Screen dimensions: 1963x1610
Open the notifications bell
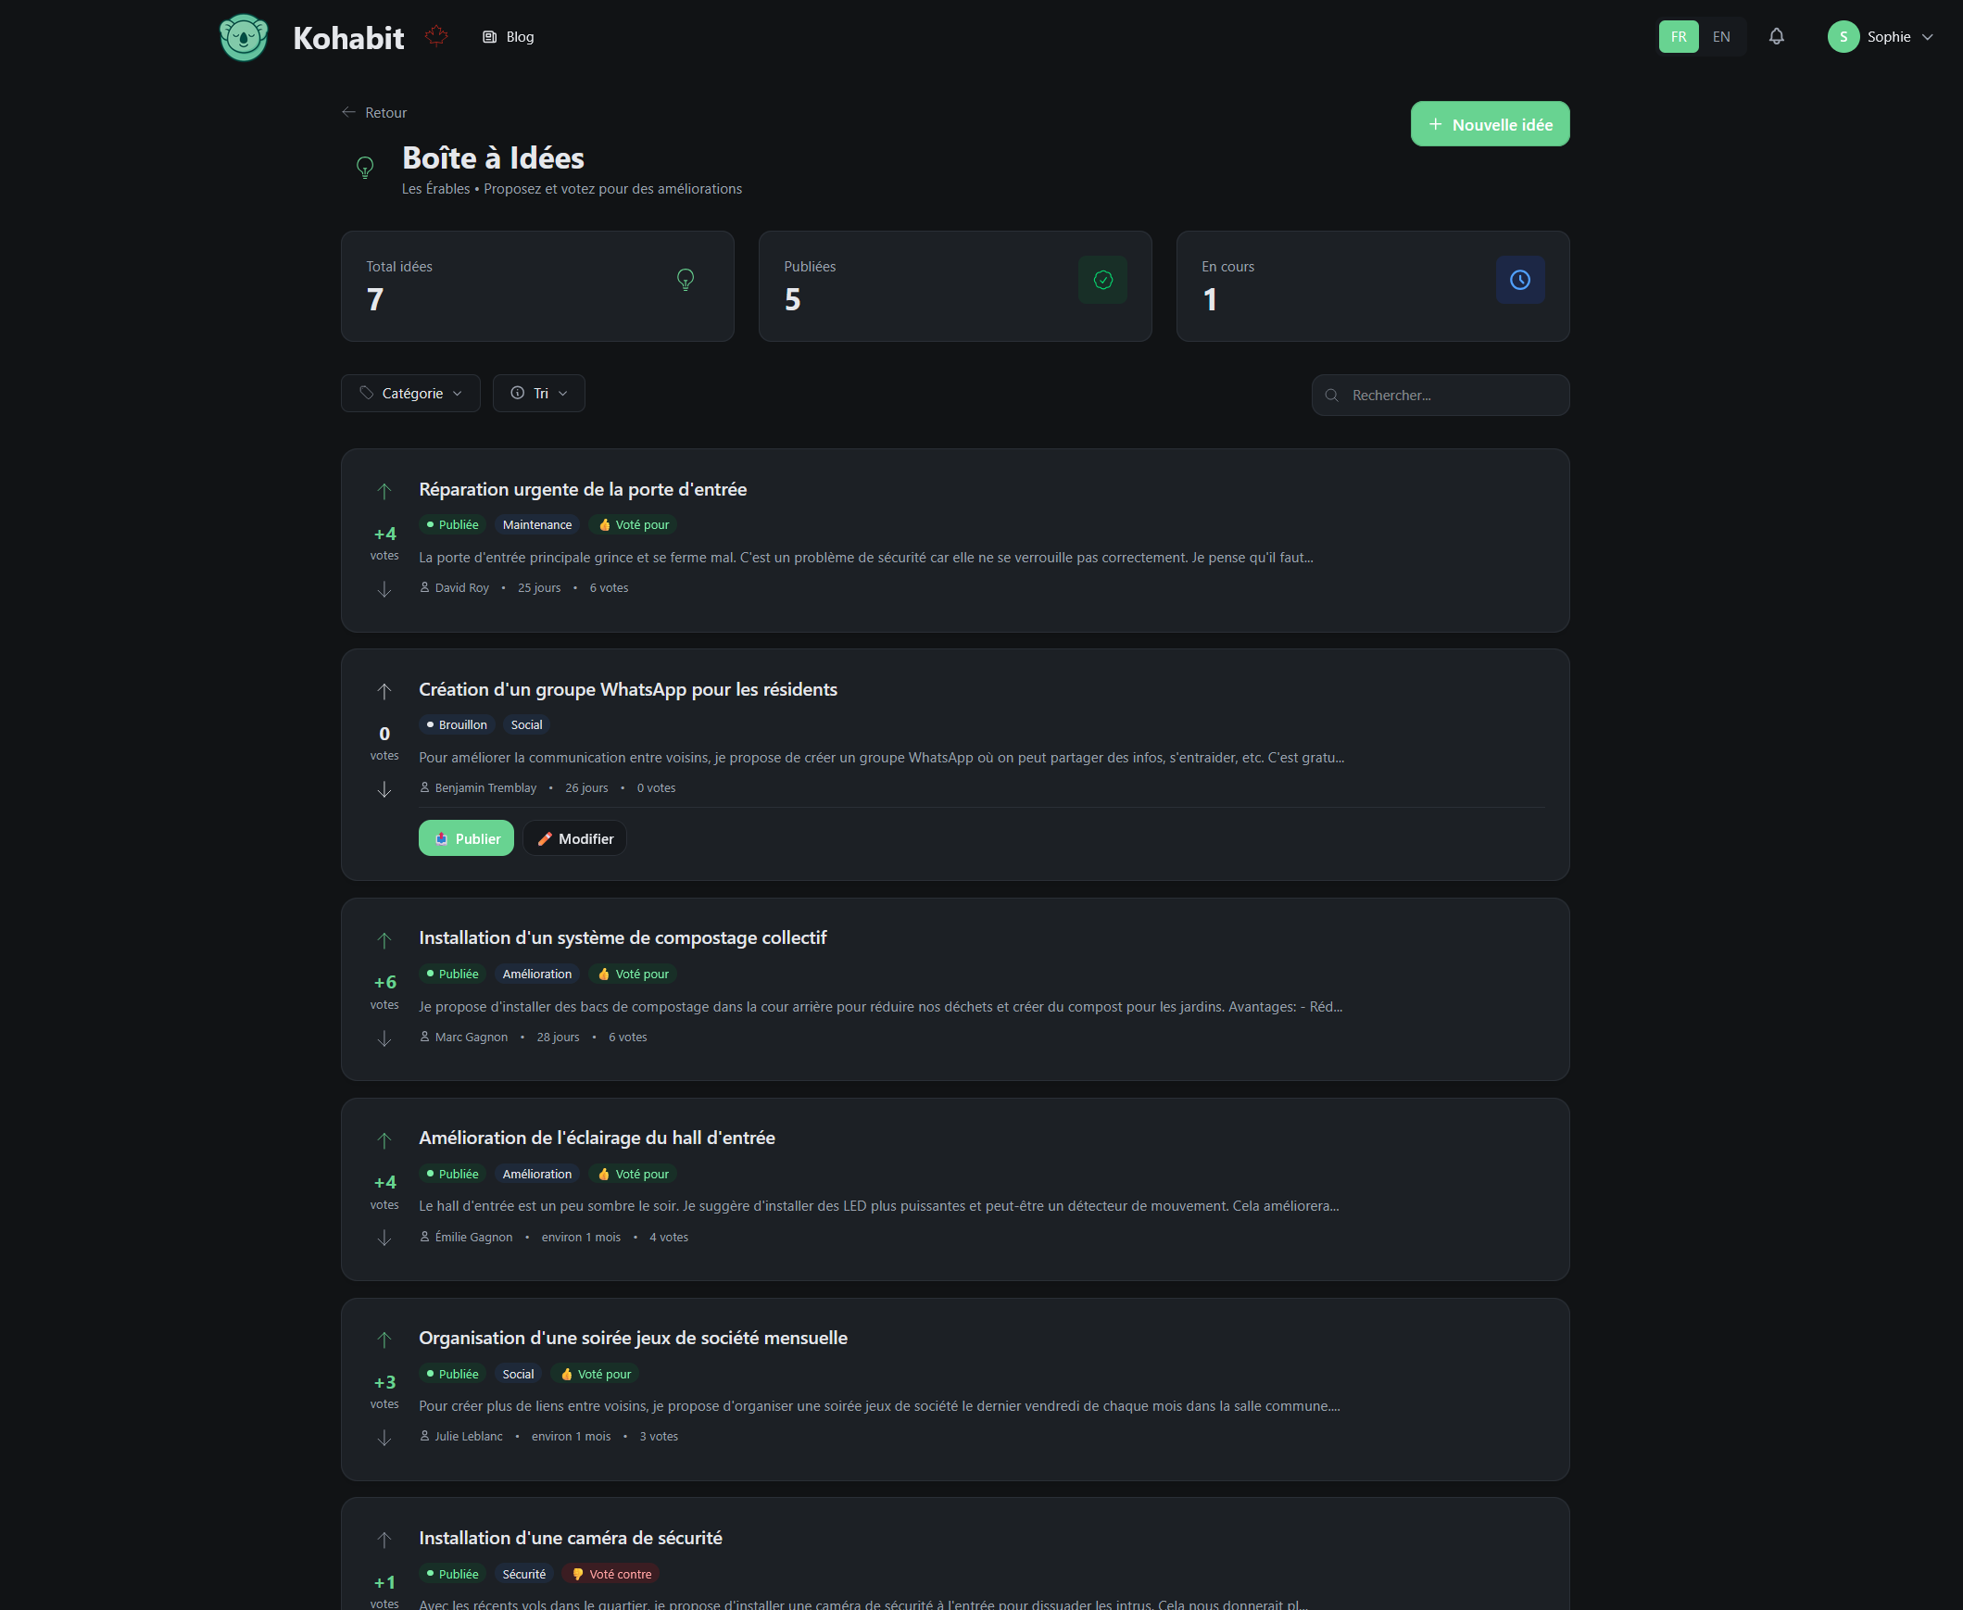click(x=1776, y=37)
